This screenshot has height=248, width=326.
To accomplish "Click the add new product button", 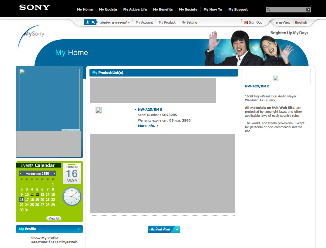I will coord(164,230).
